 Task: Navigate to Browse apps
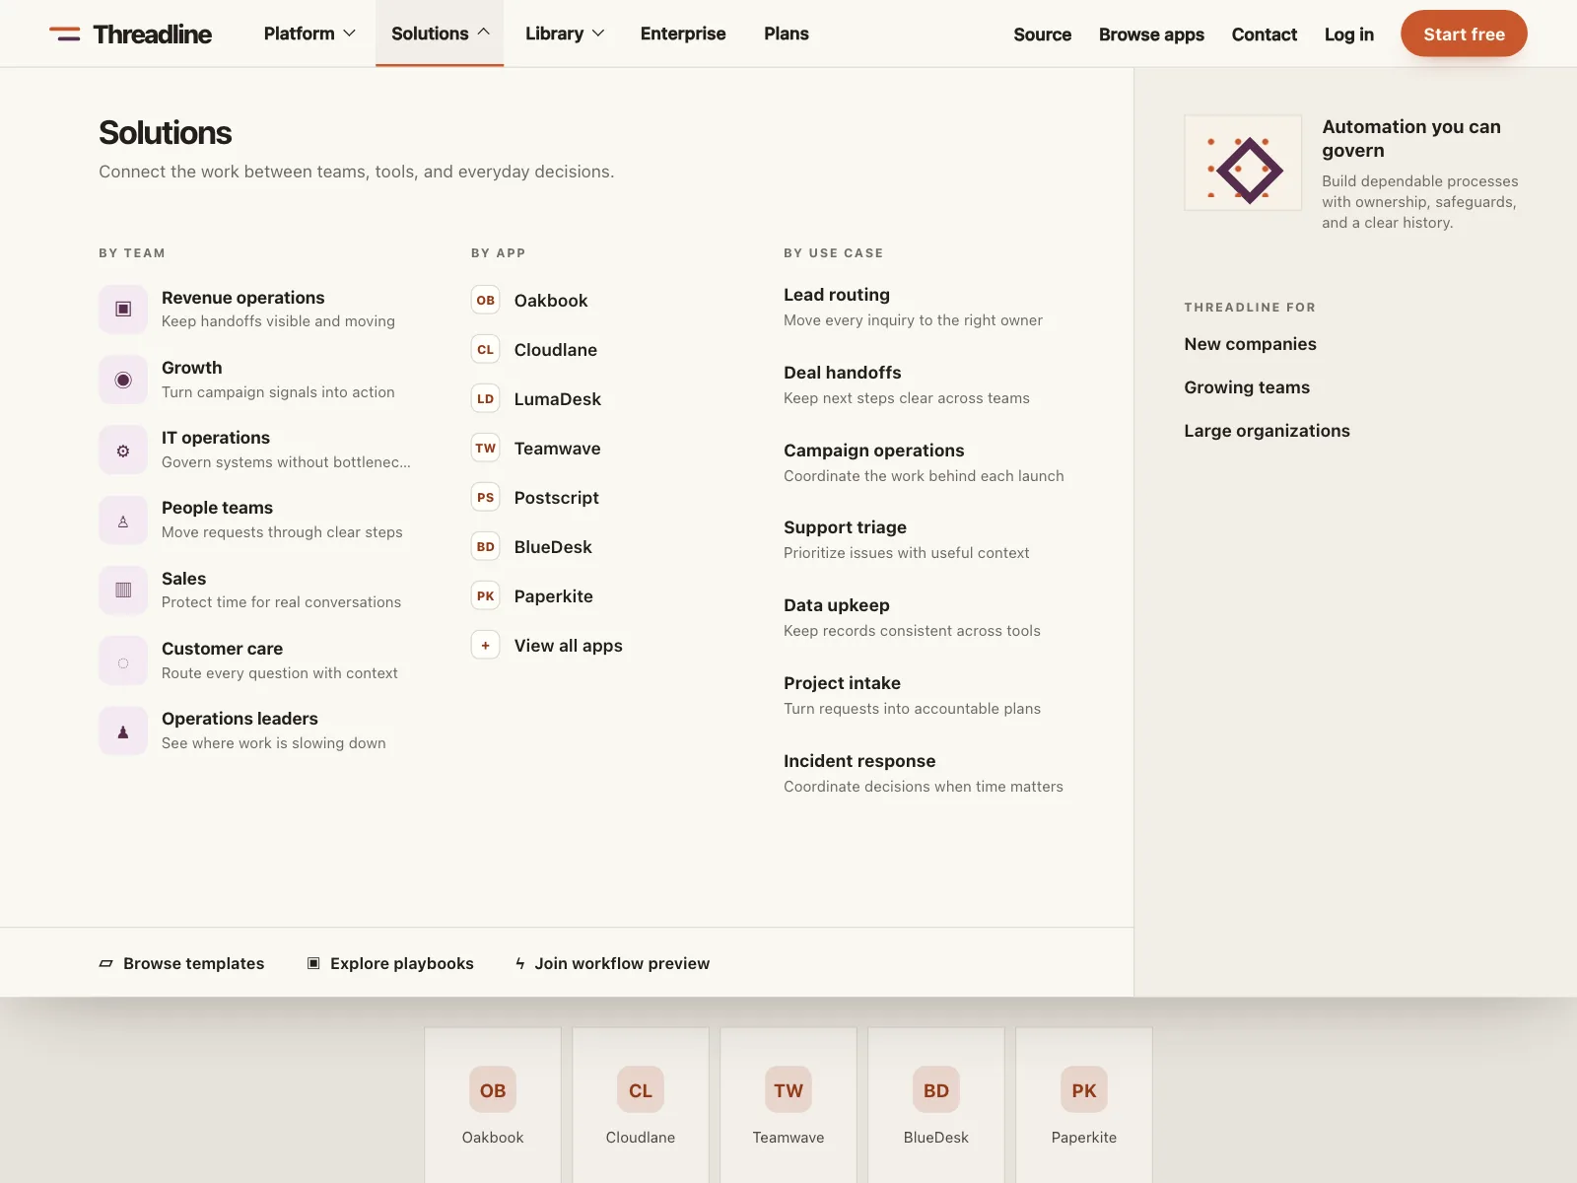(1151, 35)
